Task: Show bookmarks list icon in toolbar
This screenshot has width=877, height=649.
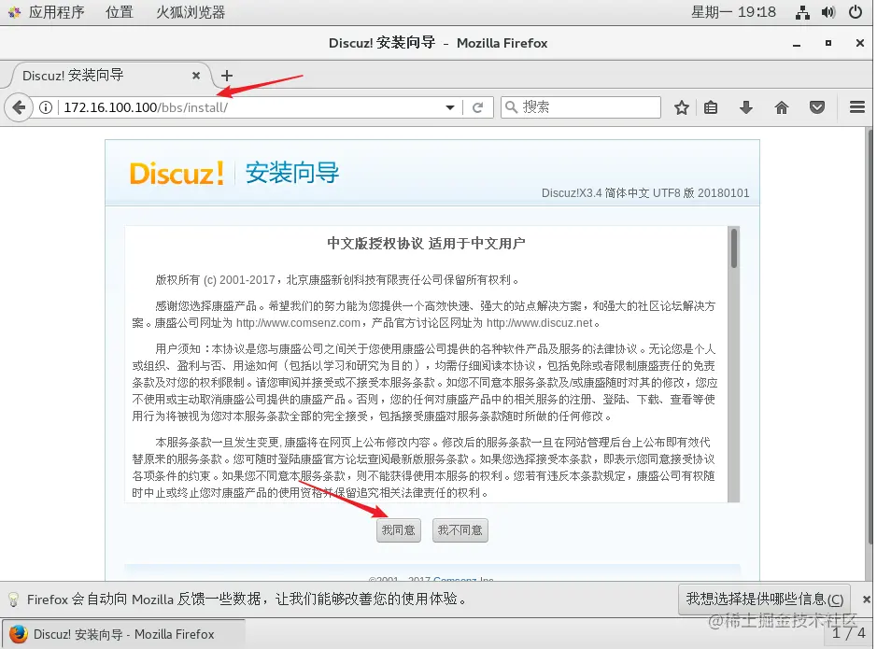Action: pyautogui.click(x=711, y=107)
